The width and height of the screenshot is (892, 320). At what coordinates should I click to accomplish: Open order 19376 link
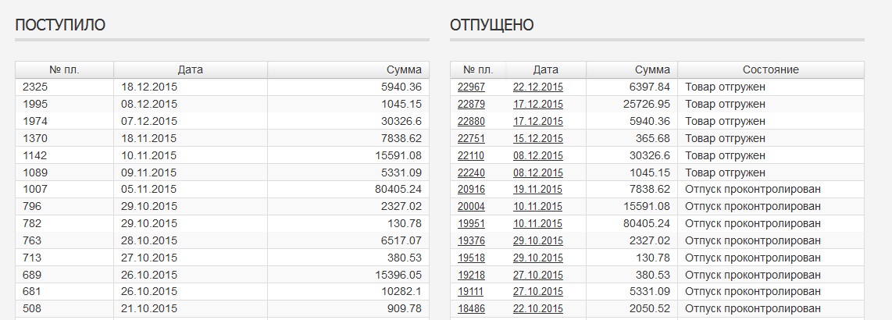[x=471, y=241]
